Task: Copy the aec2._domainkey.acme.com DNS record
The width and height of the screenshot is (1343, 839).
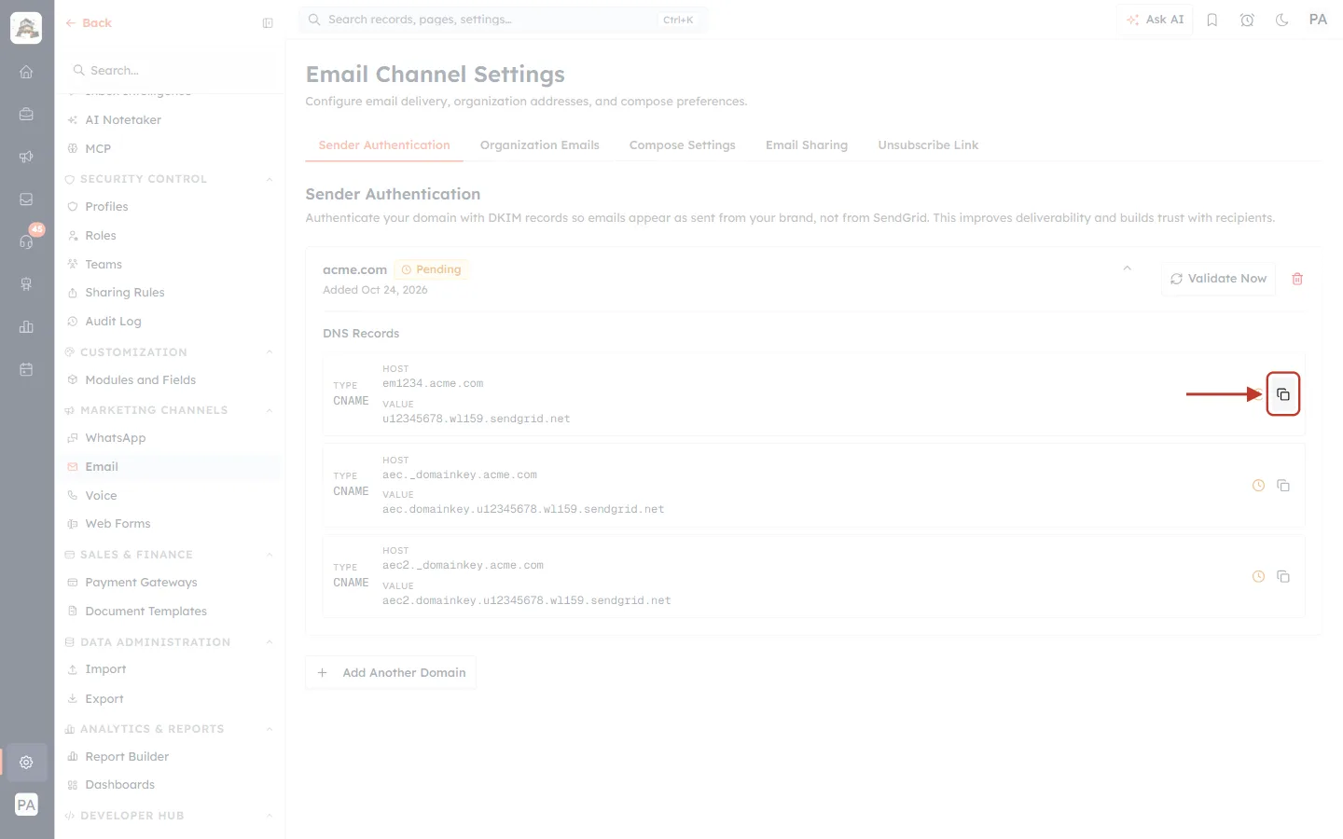Action: 1283,577
